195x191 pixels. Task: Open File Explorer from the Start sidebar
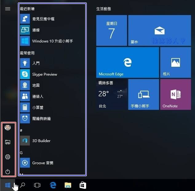8,142
